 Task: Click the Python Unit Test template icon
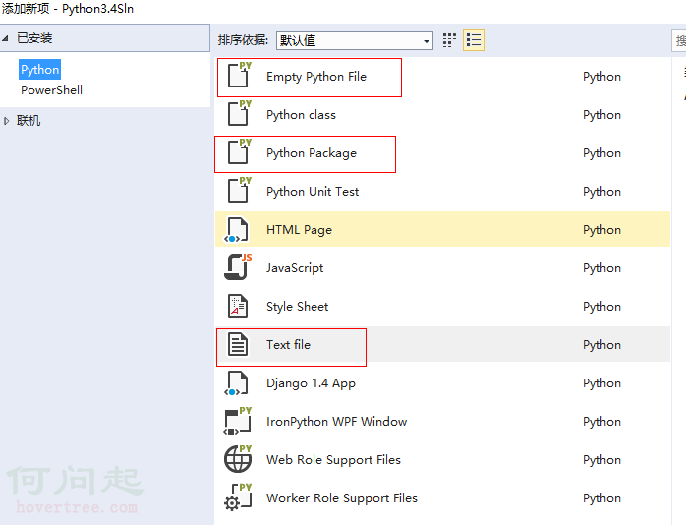(239, 191)
